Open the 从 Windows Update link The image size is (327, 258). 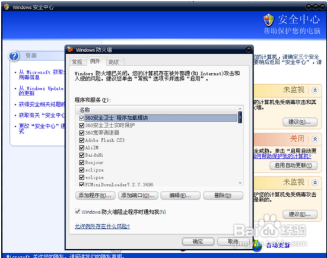click(x=41, y=91)
